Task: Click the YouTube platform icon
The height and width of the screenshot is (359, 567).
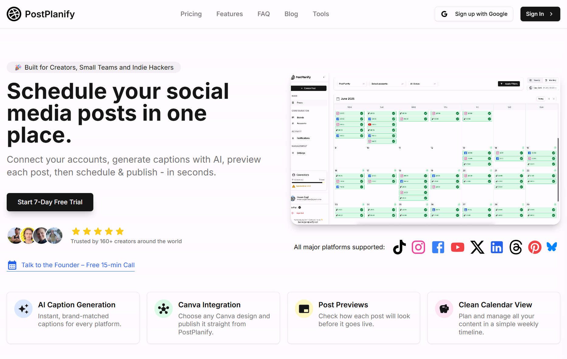Action: (x=458, y=247)
